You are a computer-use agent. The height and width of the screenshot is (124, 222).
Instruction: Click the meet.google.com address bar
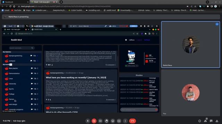coord(66,6)
